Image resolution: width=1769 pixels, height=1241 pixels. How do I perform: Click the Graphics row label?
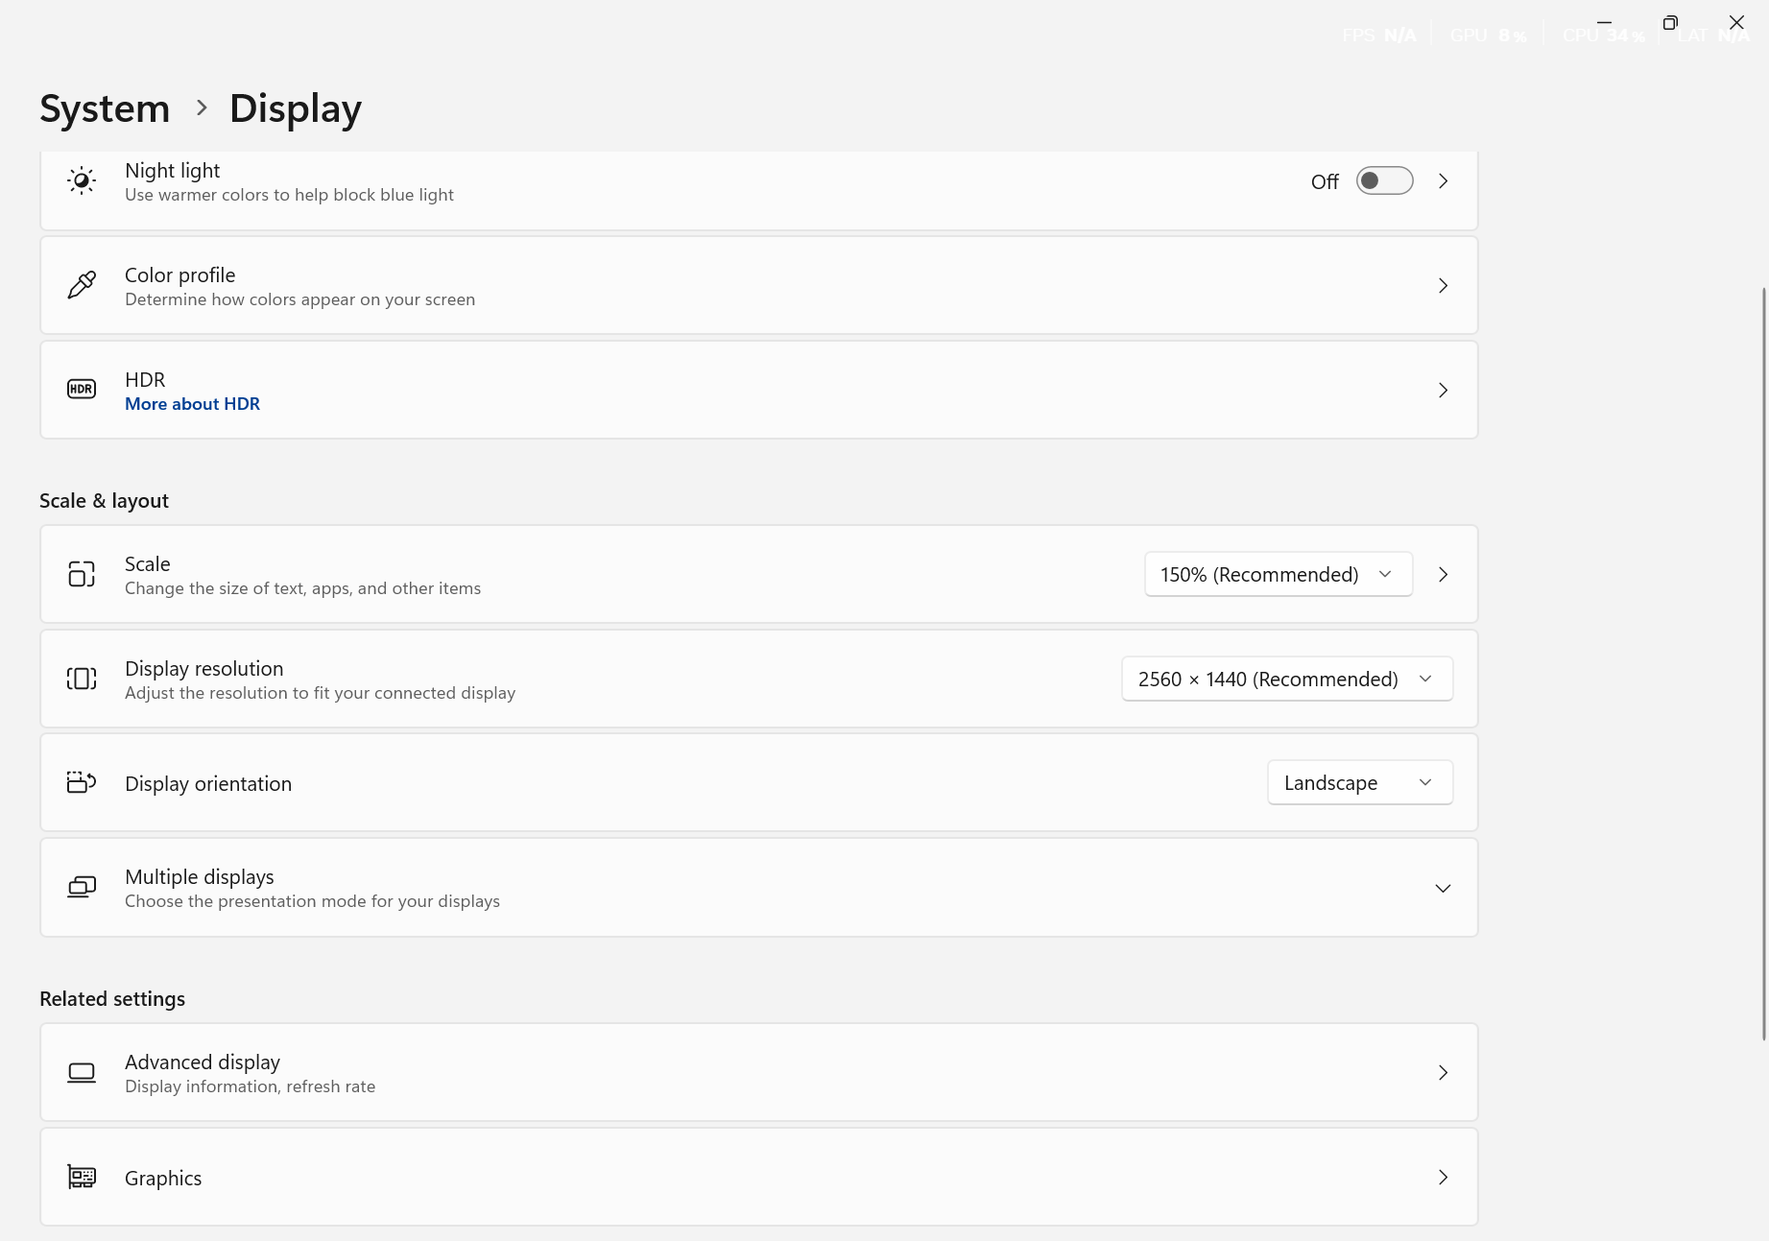(x=163, y=1178)
